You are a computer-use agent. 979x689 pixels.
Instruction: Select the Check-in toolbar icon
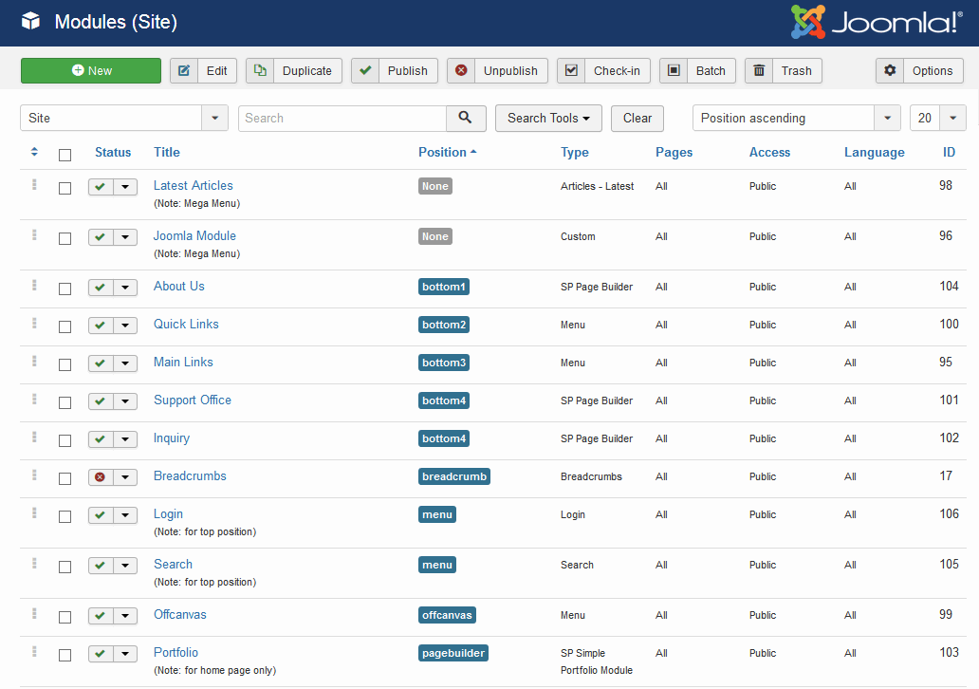tap(571, 70)
